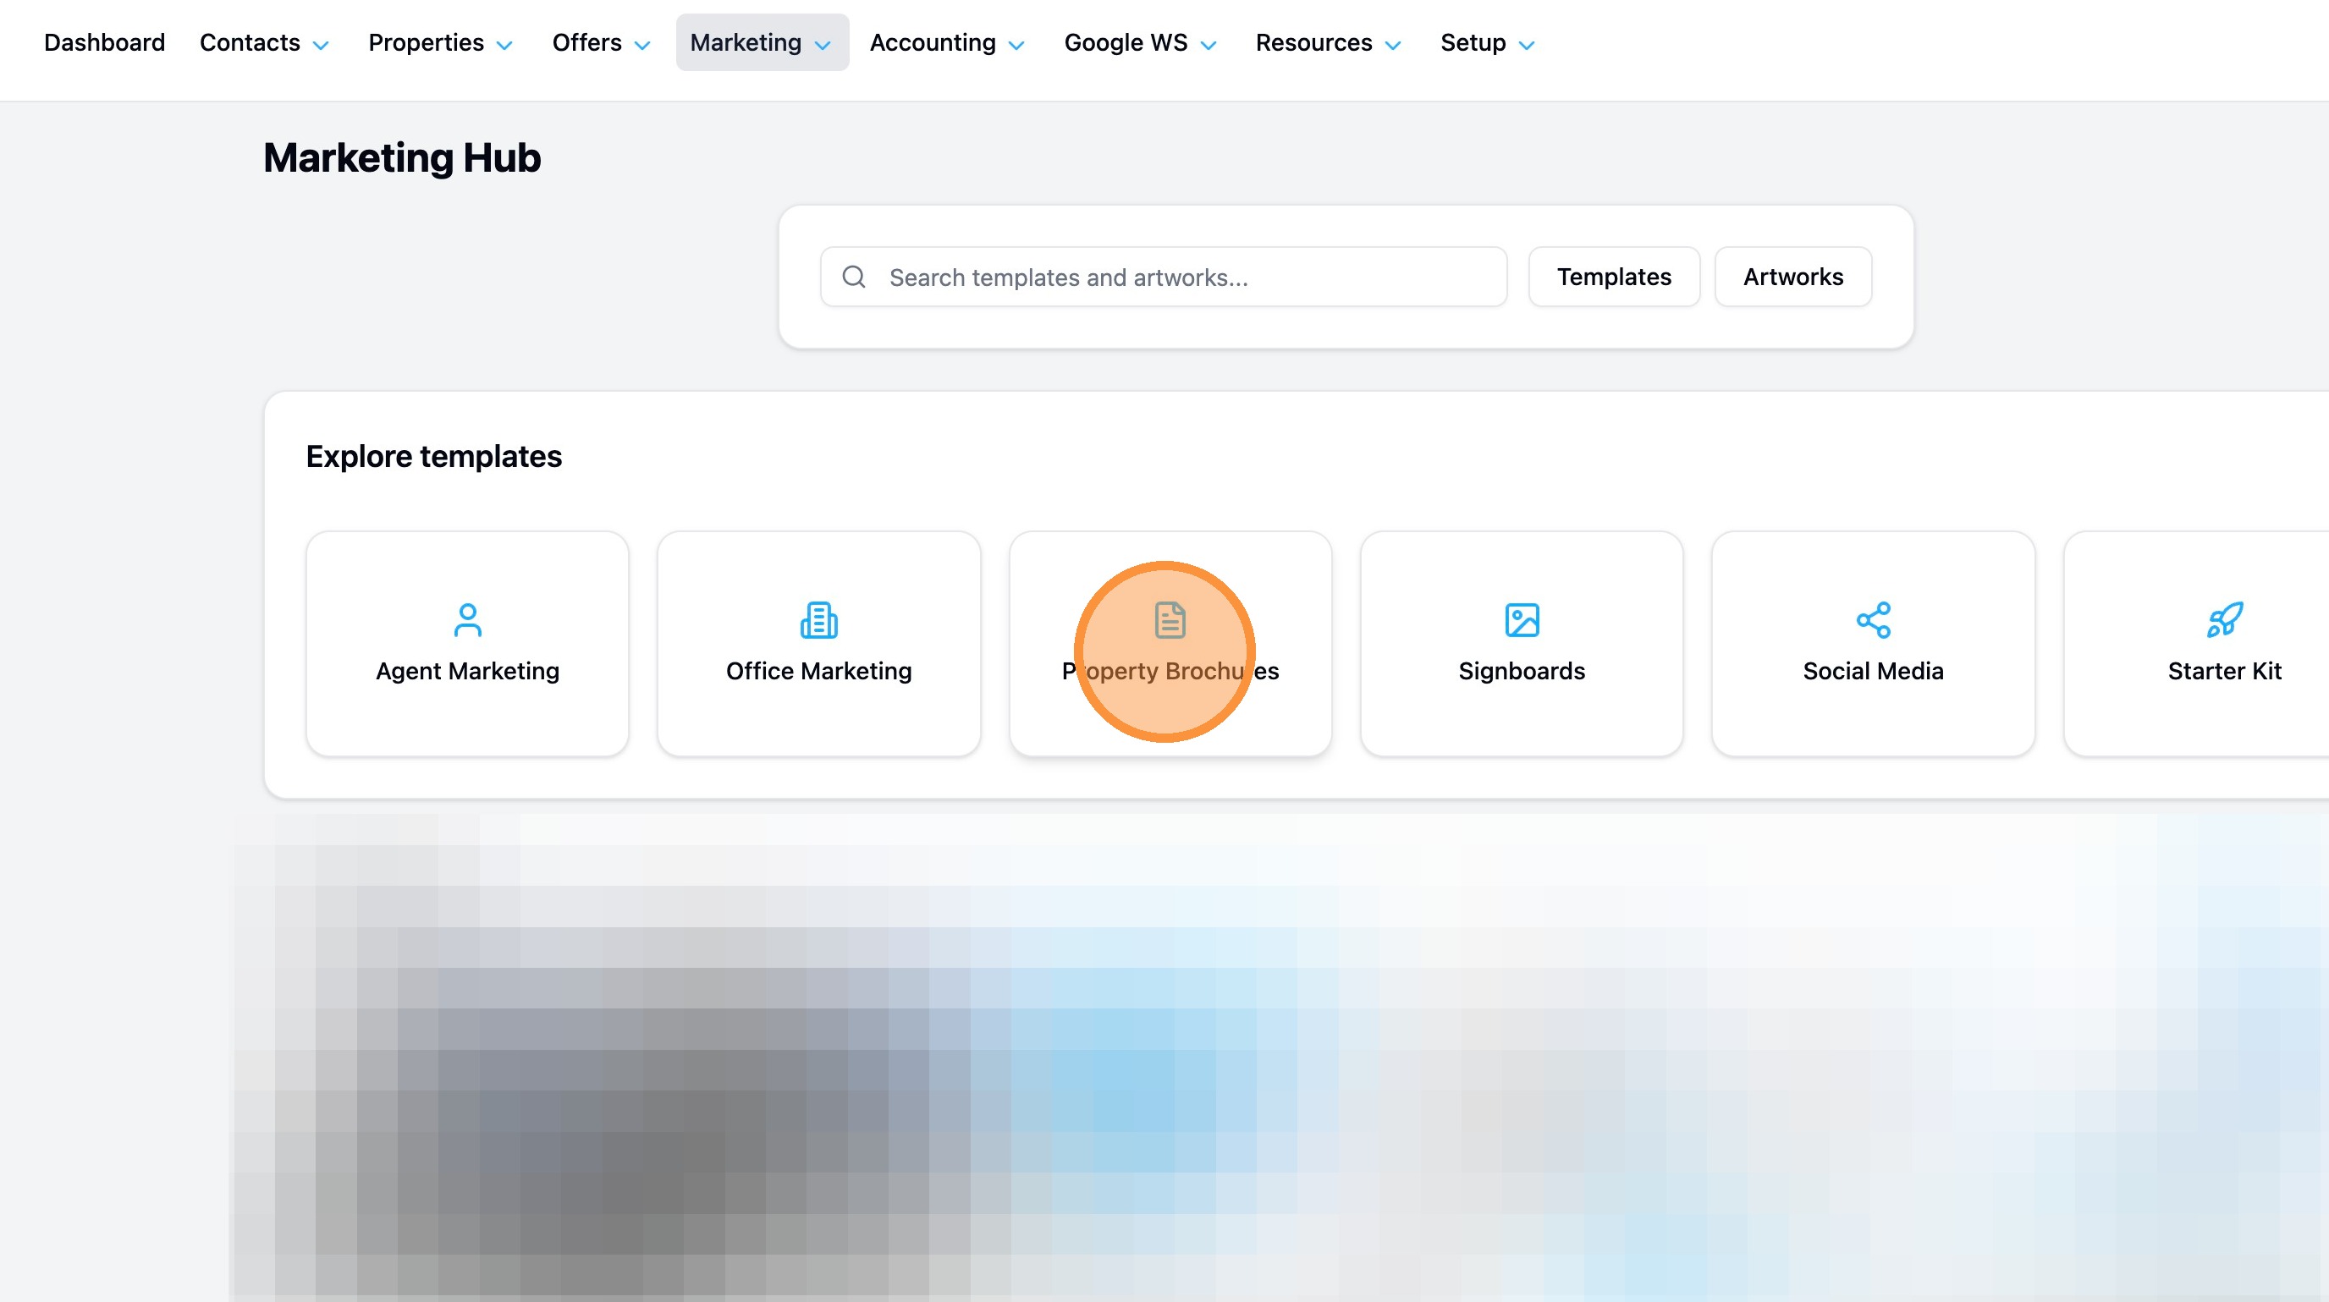Click the search templates and artworks field
The image size is (2329, 1302).
tap(1164, 277)
